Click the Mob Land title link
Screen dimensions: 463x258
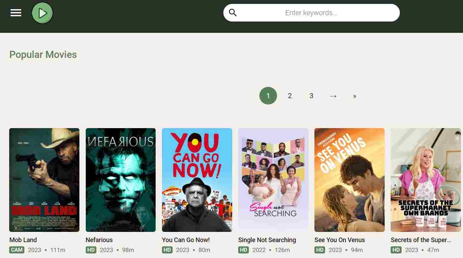point(23,240)
